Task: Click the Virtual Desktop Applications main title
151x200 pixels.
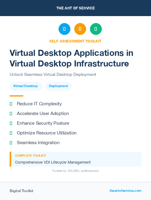Action: tap(72, 58)
